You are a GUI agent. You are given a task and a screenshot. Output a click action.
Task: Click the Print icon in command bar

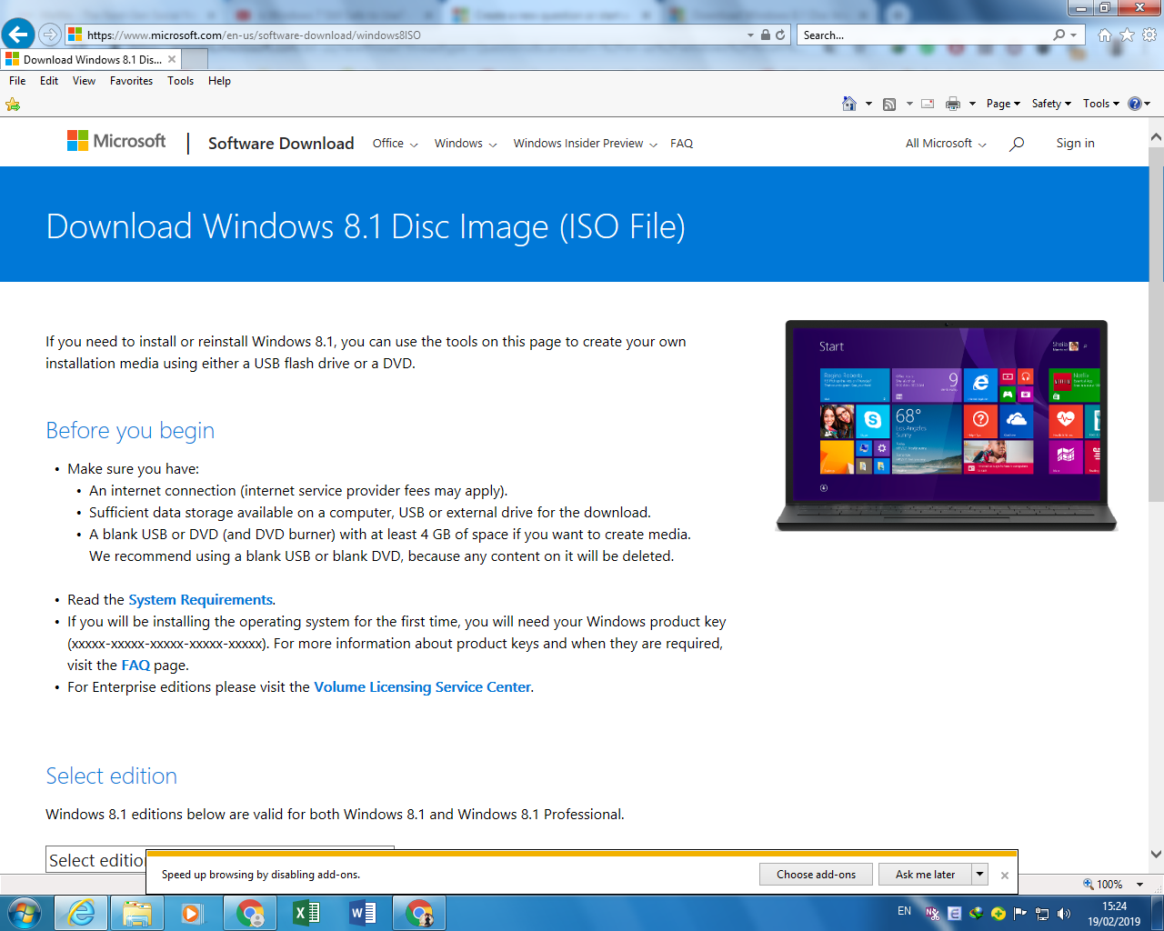953,104
